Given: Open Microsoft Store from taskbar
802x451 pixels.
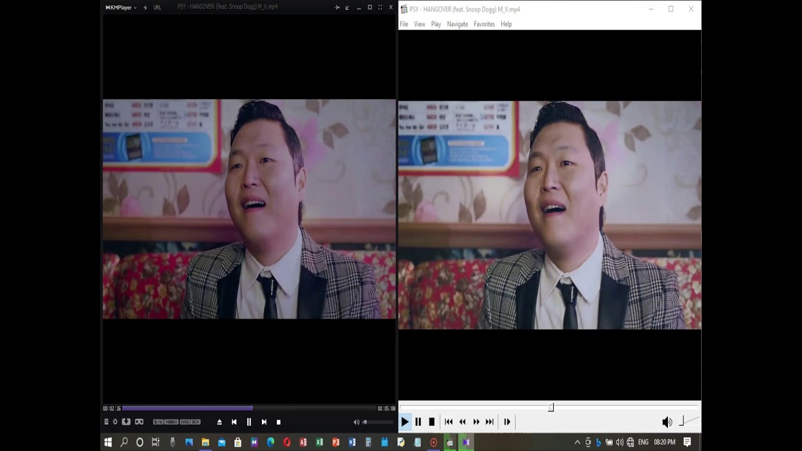Looking at the screenshot, I should pyautogui.click(x=237, y=442).
